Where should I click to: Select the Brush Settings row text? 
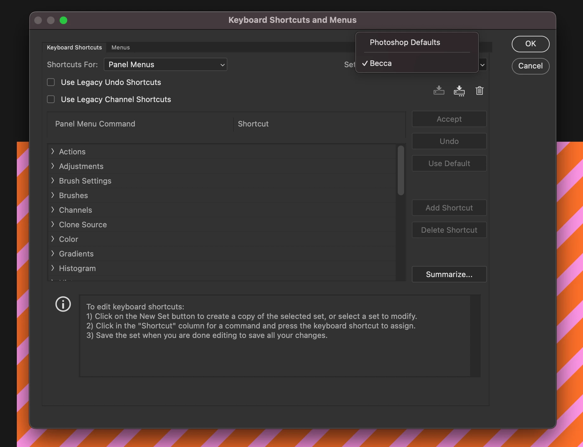85,181
